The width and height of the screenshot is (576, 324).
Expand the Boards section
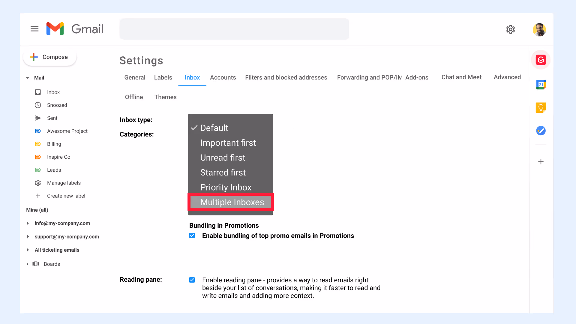(28, 264)
